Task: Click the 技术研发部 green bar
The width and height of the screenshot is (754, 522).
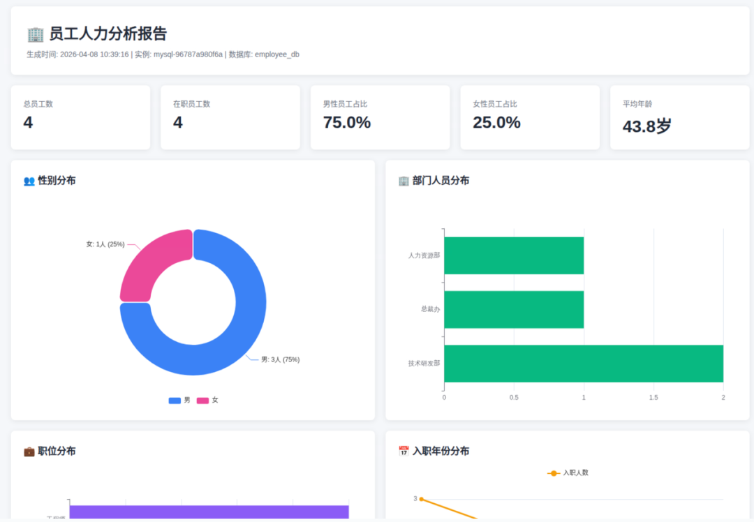Action: pos(584,364)
